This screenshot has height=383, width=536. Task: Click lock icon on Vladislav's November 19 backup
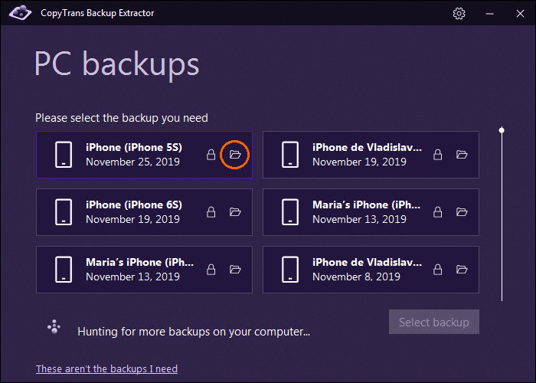click(x=437, y=155)
